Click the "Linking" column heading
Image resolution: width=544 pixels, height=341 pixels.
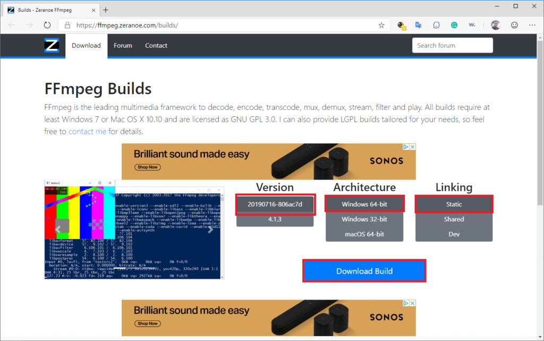click(x=454, y=187)
